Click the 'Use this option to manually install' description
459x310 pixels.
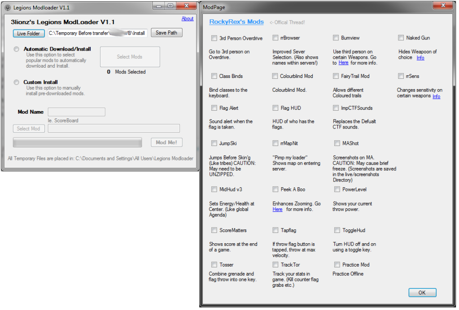(x=55, y=91)
